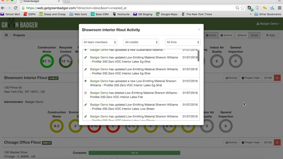The image size is (283, 159).
Task: Open Project Team for Chicago Office Fitout
Action: click(x=251, y=142)
